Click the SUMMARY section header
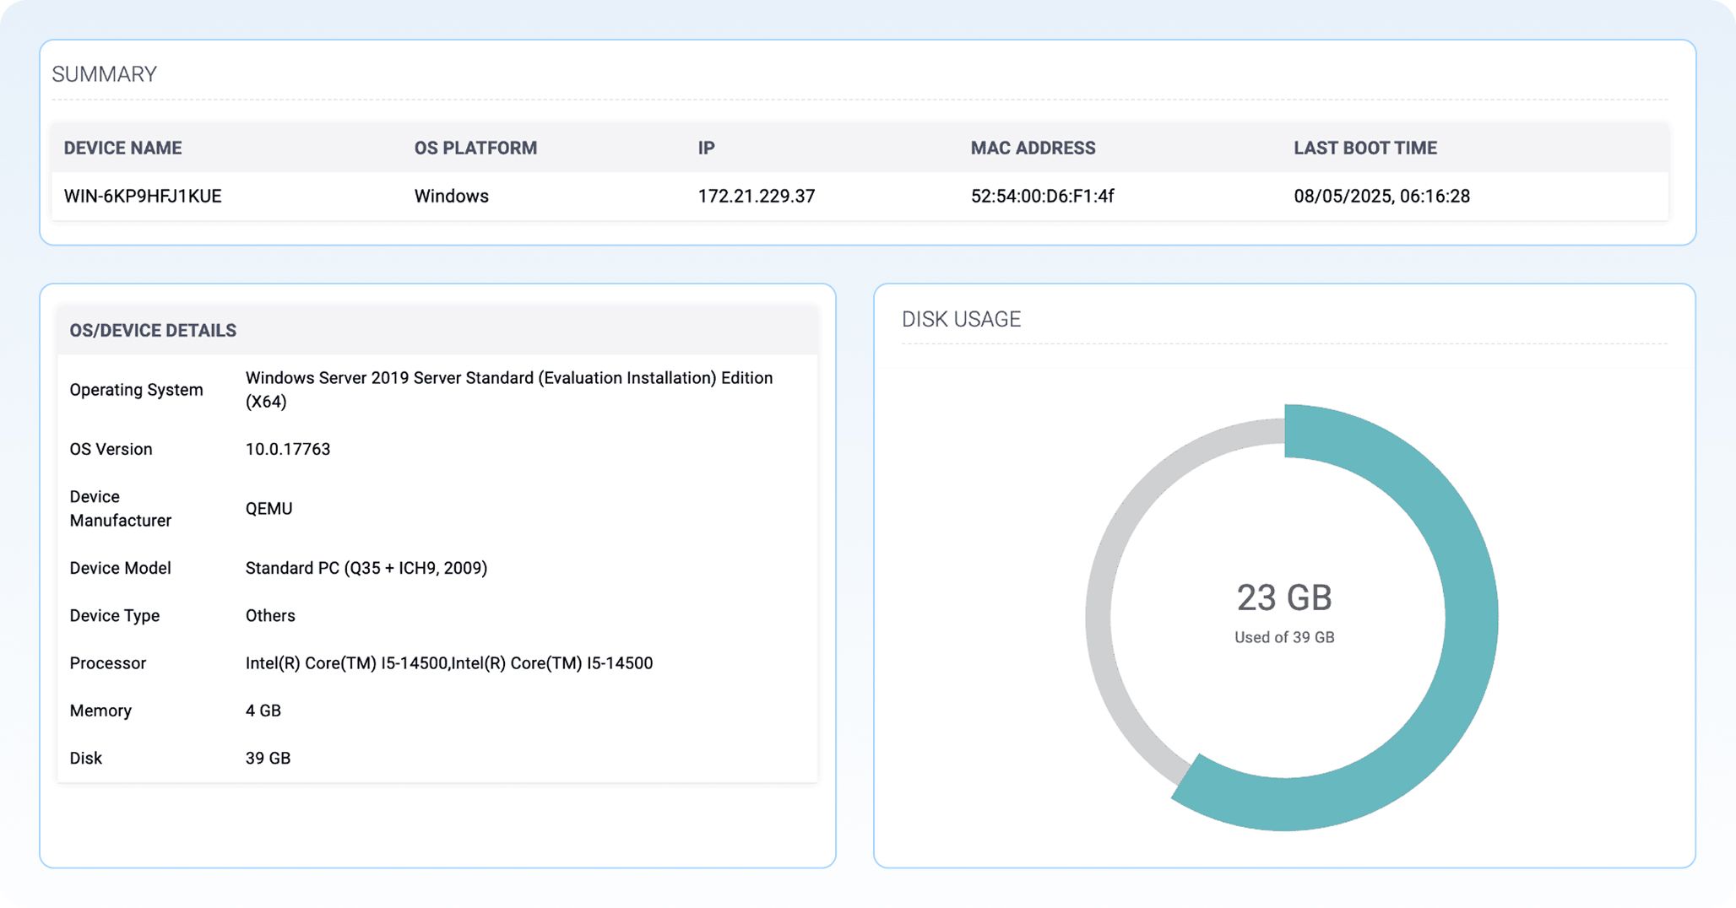1736x908 pixels. pyautogui.click(x=105, y=74)
